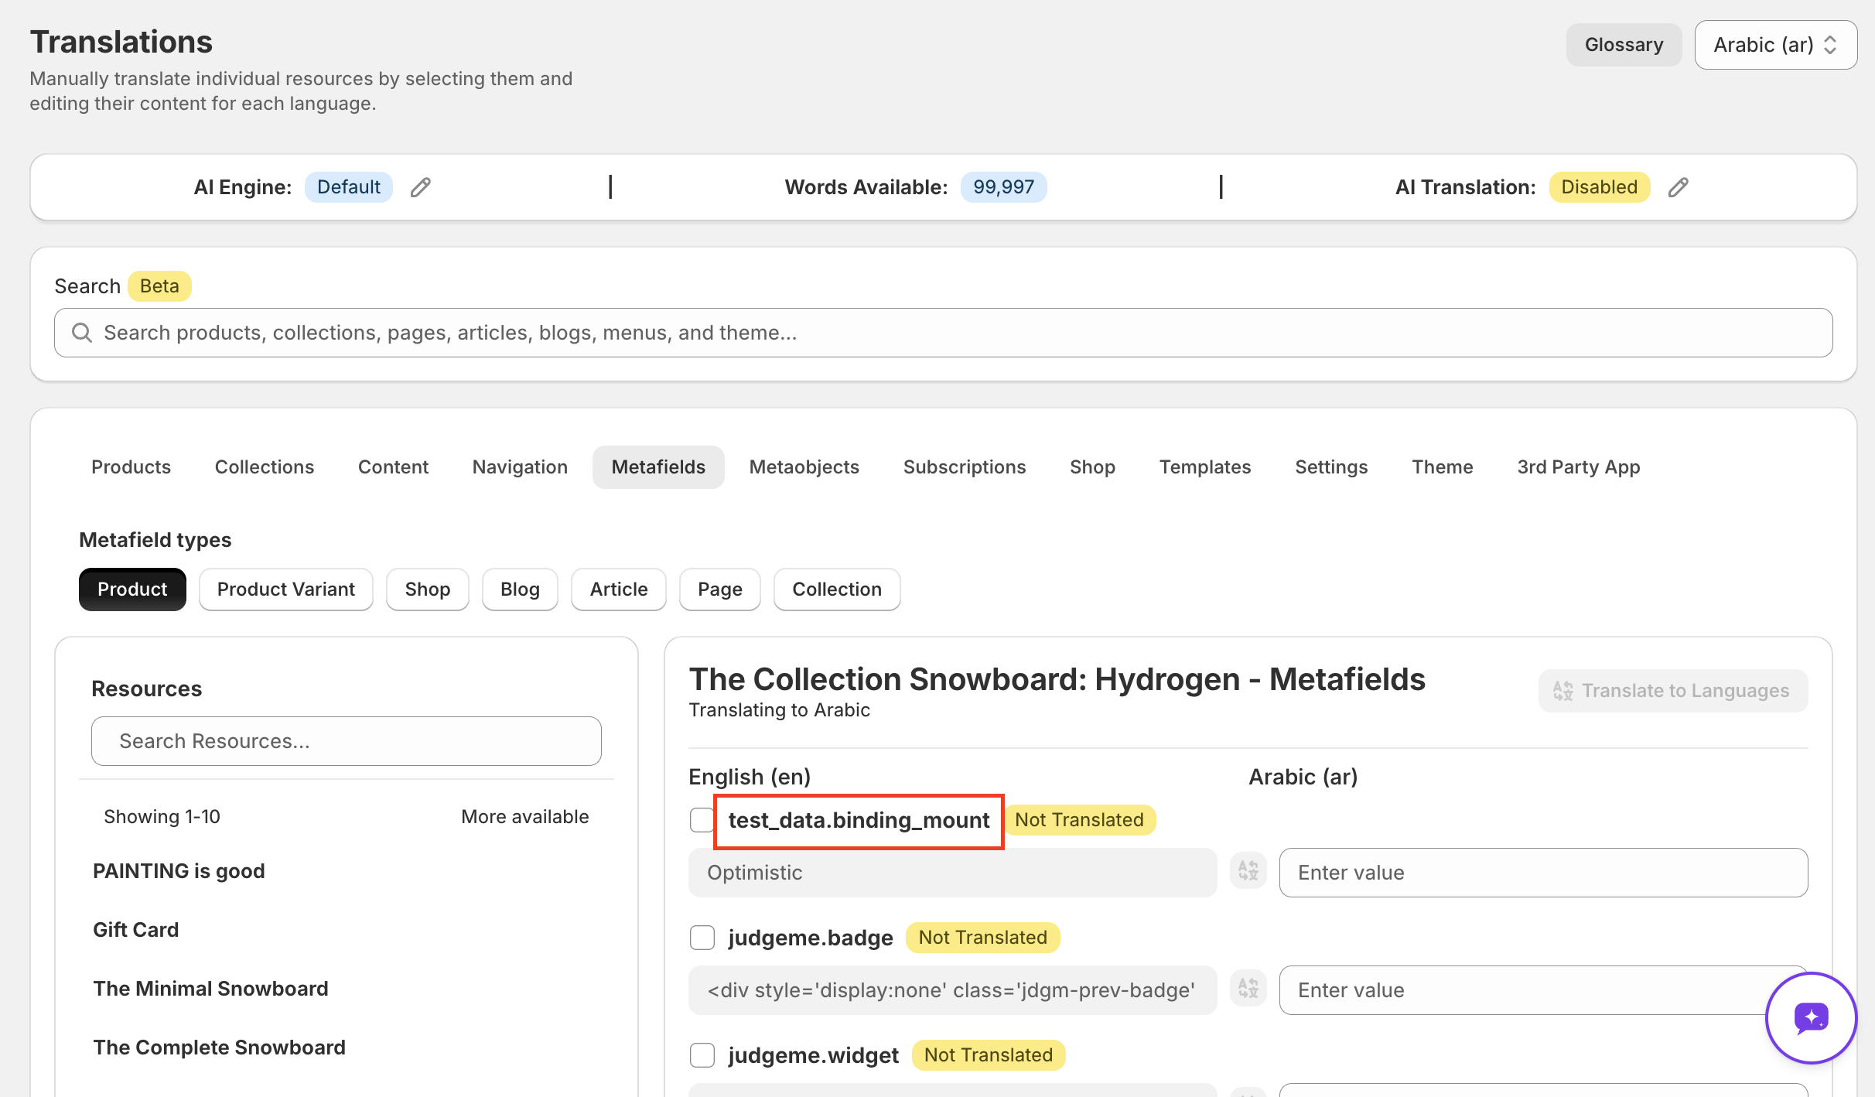
Task: Select the Metafields tab
Action: tap(658, 467)
